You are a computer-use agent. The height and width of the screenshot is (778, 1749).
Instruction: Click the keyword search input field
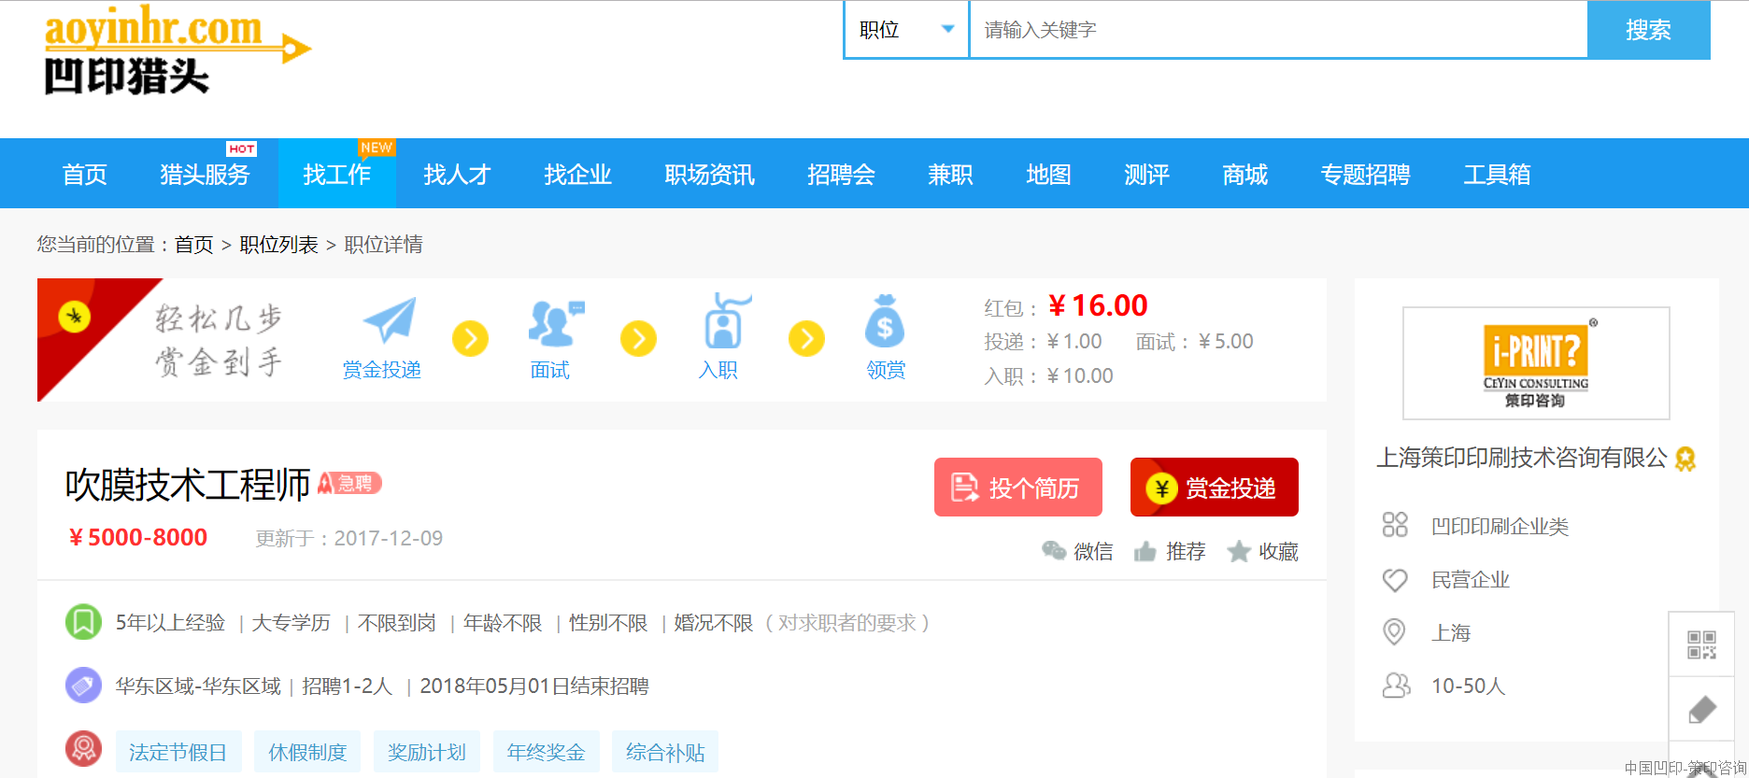click(1278, 30)
